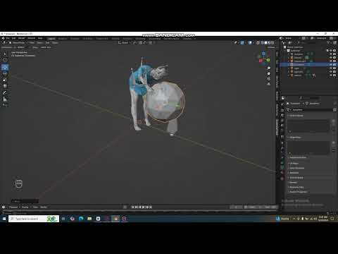Open the viewport shading options dropdown arrow

click(x=275, y=43)
